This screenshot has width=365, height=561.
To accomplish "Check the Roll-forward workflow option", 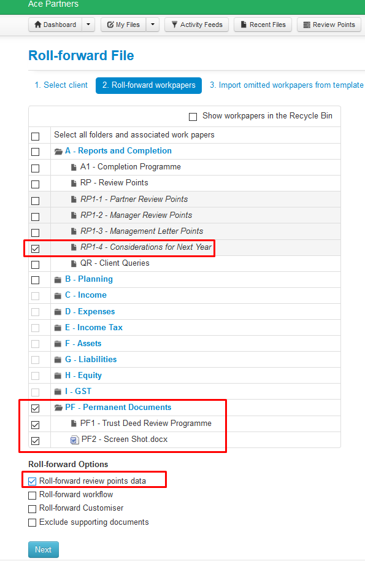I will click(32, 495).
